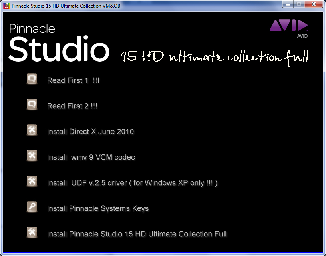Minimize the Pinnacle Studio installer window

click(x=288, y=4)
